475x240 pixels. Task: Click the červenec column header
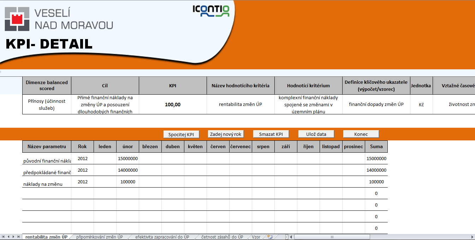click(x=241, y=146)
